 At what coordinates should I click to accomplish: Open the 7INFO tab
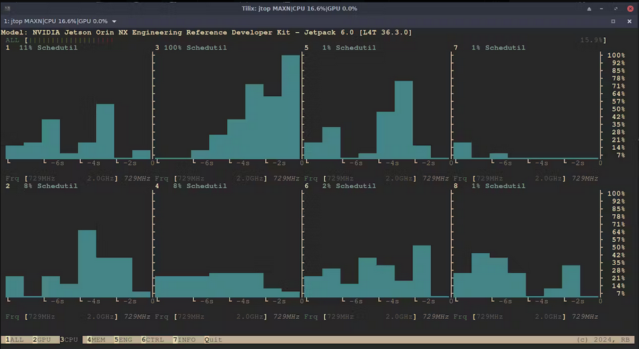[x=184, y=340]
